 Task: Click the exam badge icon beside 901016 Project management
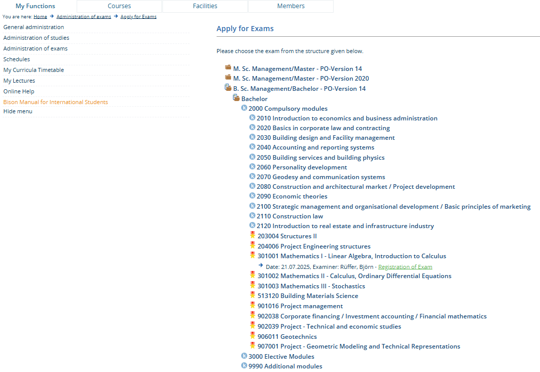(253, 305)
